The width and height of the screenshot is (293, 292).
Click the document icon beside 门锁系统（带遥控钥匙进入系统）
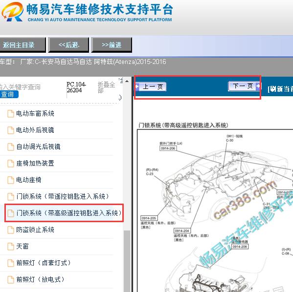click(11, 197)
